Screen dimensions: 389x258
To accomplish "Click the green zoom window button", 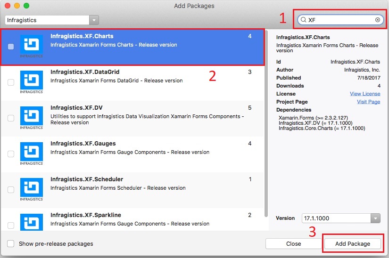I will click(x=26, y=6).
